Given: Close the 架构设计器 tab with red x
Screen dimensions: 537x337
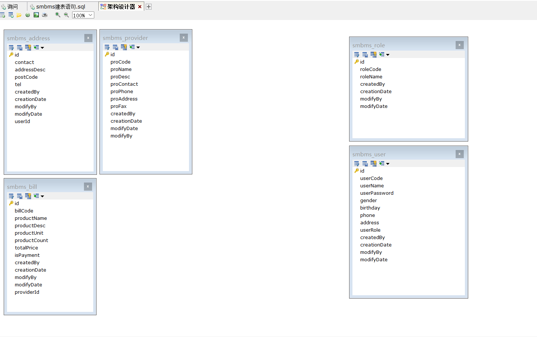Looking at the screenshot, I should click(x=140, y=7).
